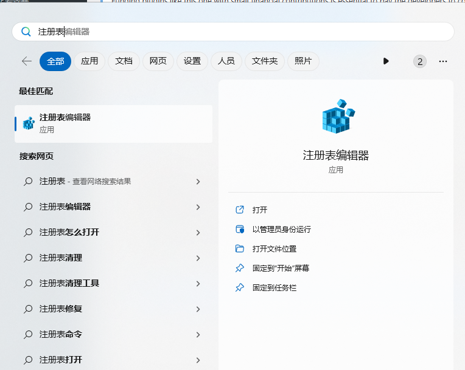Click the pin icon beside 固定到任务栏
The image size is (465, 370).
coord(240,287)
